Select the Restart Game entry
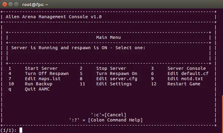This screenshot has height=133, width=223. (184, 84)
